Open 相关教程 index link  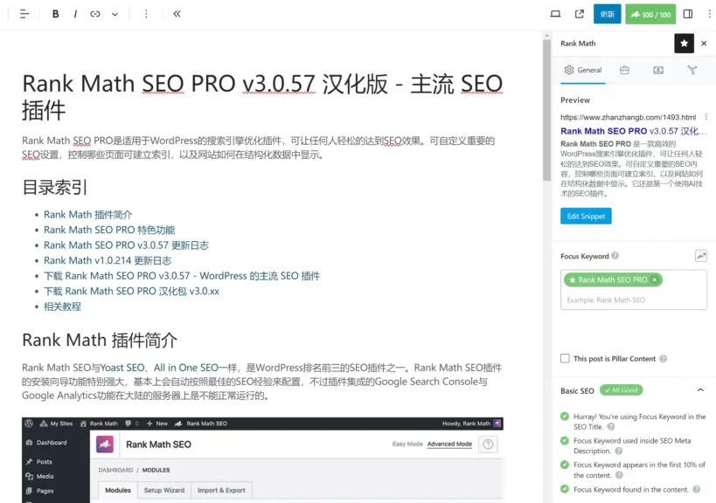click(62, 307)
